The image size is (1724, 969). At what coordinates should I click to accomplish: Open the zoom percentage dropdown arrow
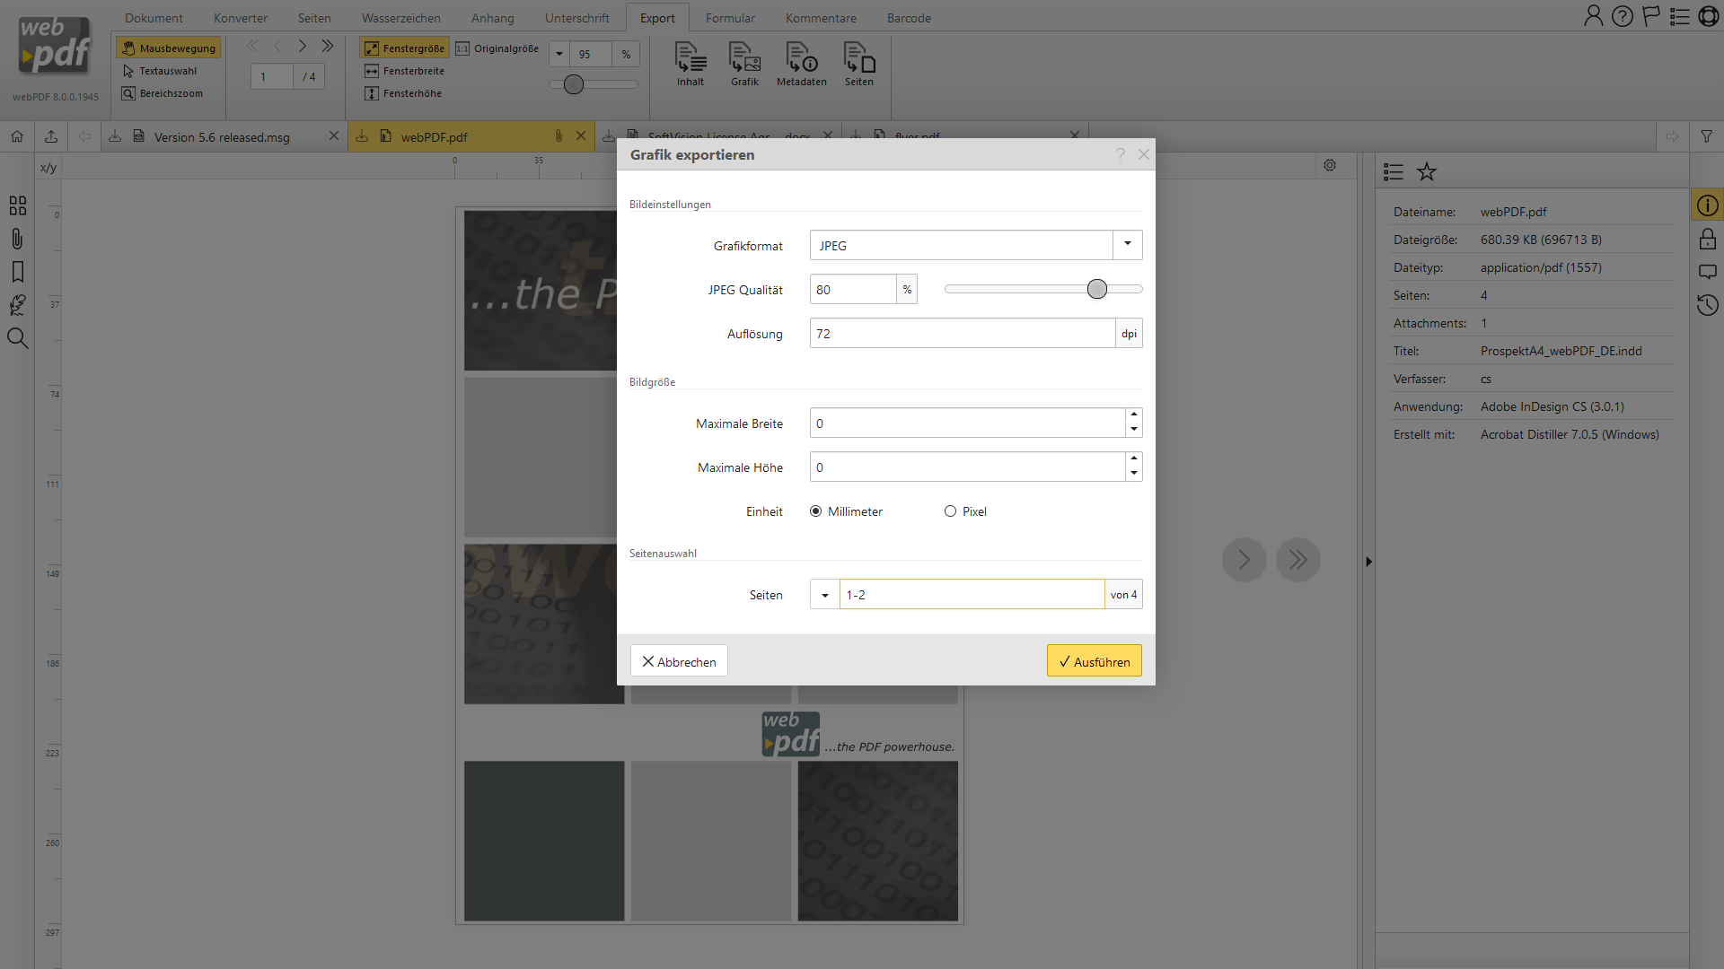tap(559, 54)
